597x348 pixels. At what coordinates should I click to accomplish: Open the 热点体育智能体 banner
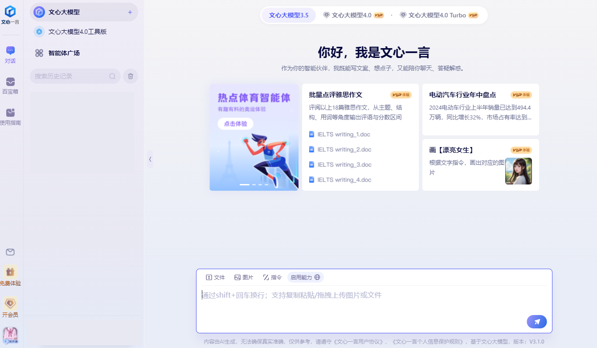(x=254, y=137)
